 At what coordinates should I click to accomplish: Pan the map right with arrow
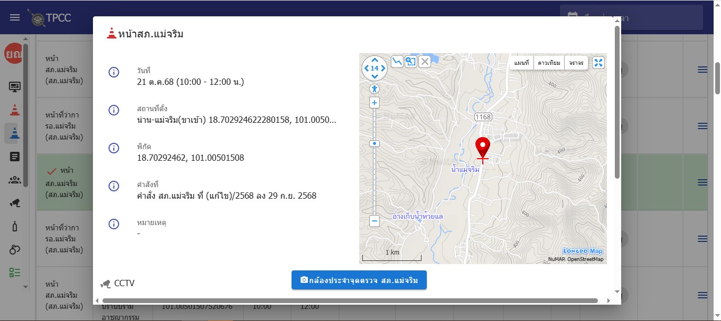pos(383,69)
